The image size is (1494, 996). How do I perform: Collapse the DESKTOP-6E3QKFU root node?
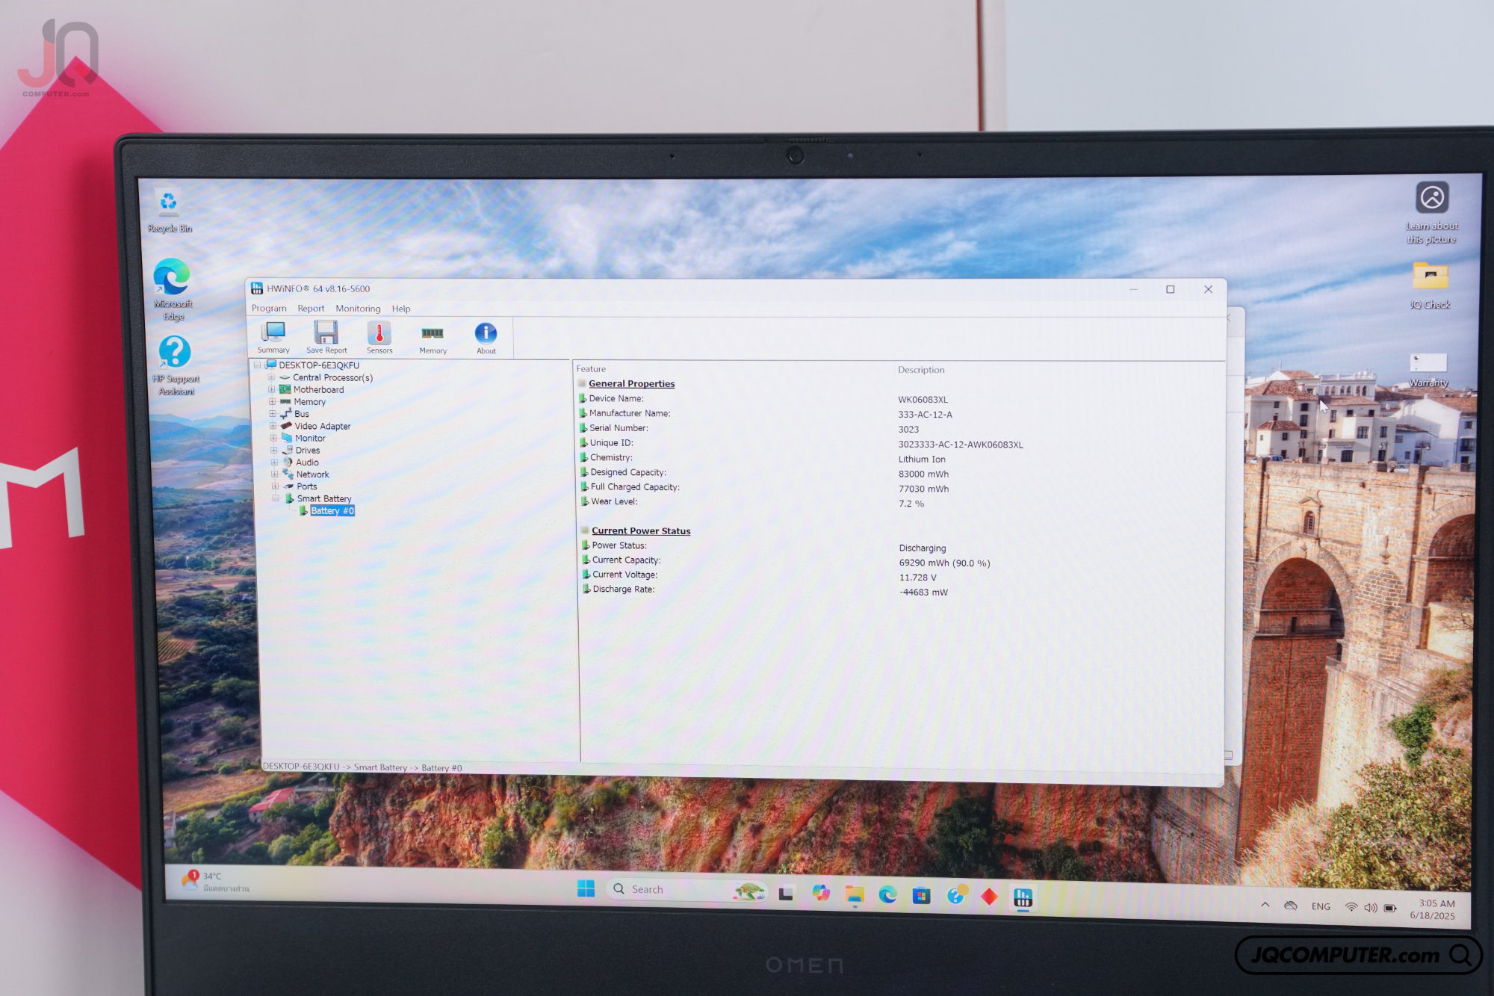(x=257, y=365)
